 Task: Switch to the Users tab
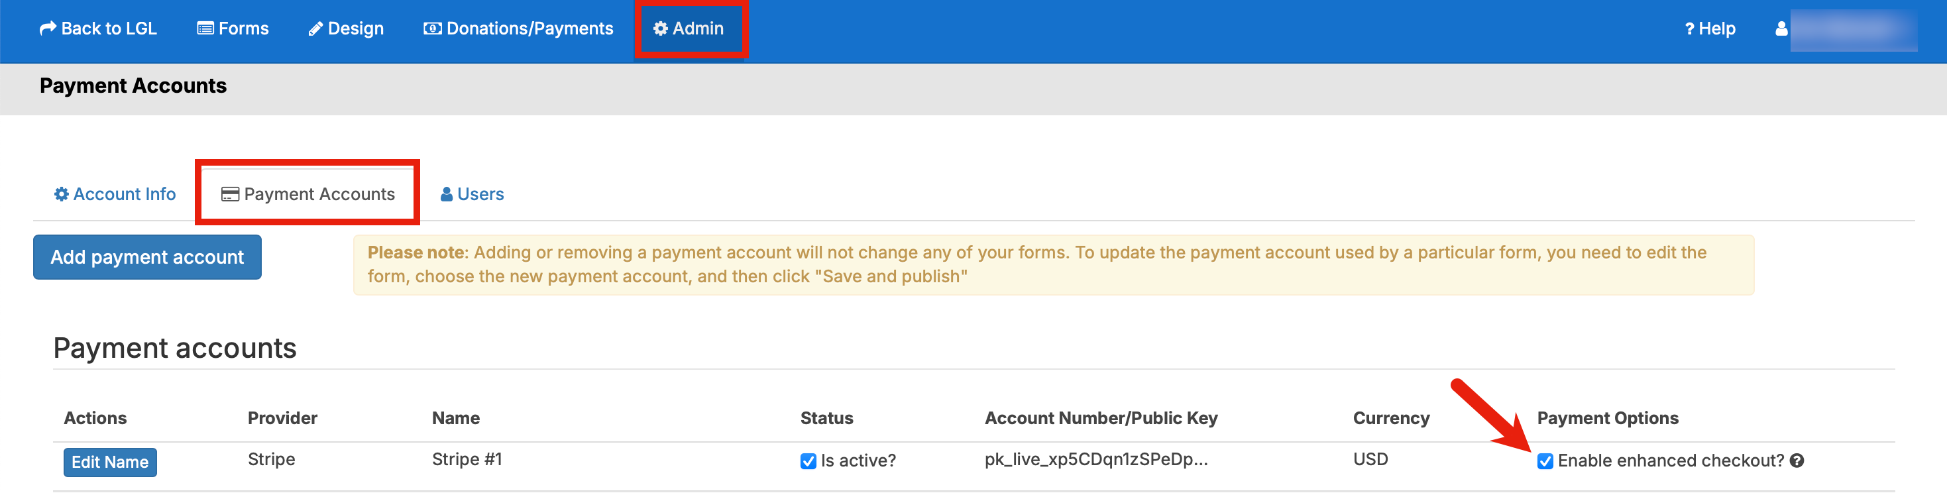coord(472,194)
